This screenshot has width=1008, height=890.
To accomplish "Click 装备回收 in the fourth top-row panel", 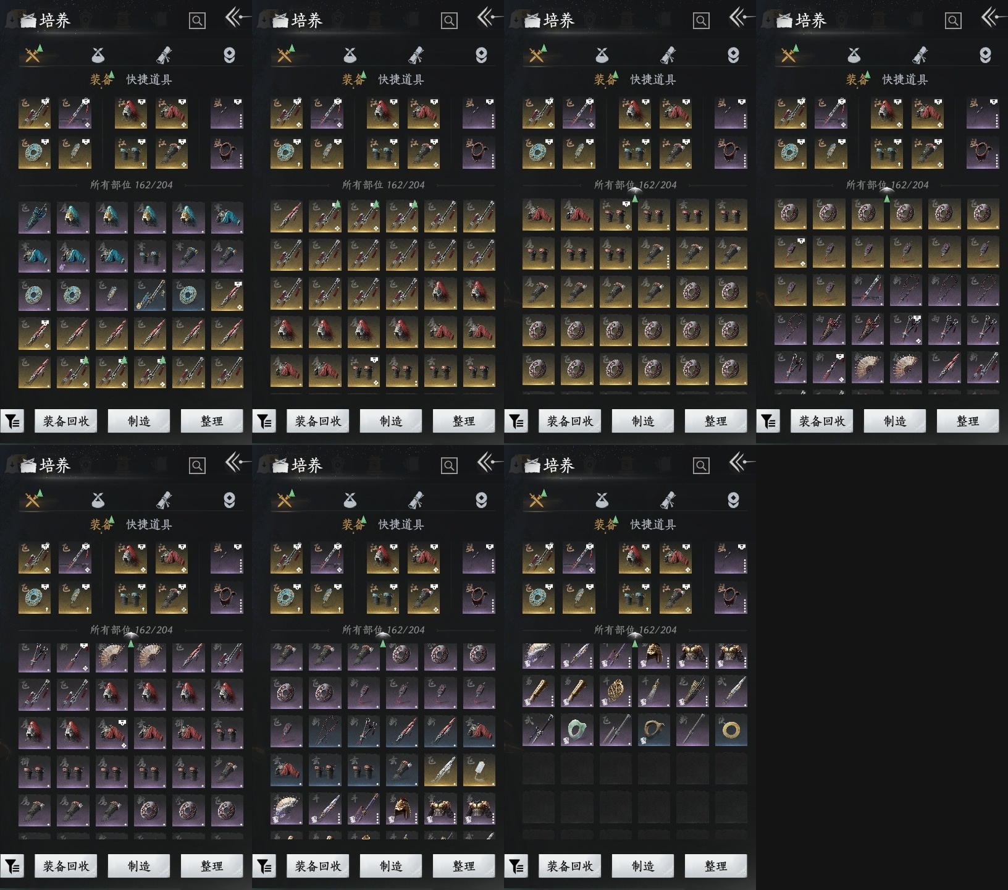I will click(822, 422).
